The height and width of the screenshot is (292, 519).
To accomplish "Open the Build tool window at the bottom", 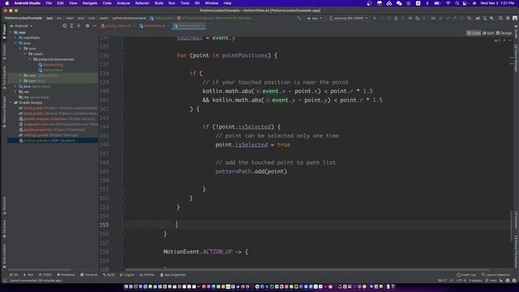I will coord(109,275).
